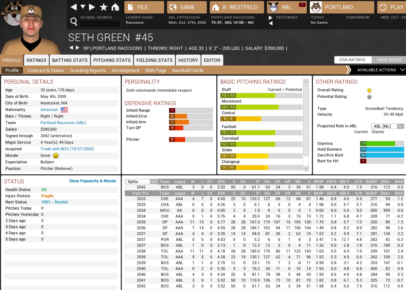Click the Trade with BOS link
Image resolution: width=406 pixels, height=290 pixels.
point(67,149)
